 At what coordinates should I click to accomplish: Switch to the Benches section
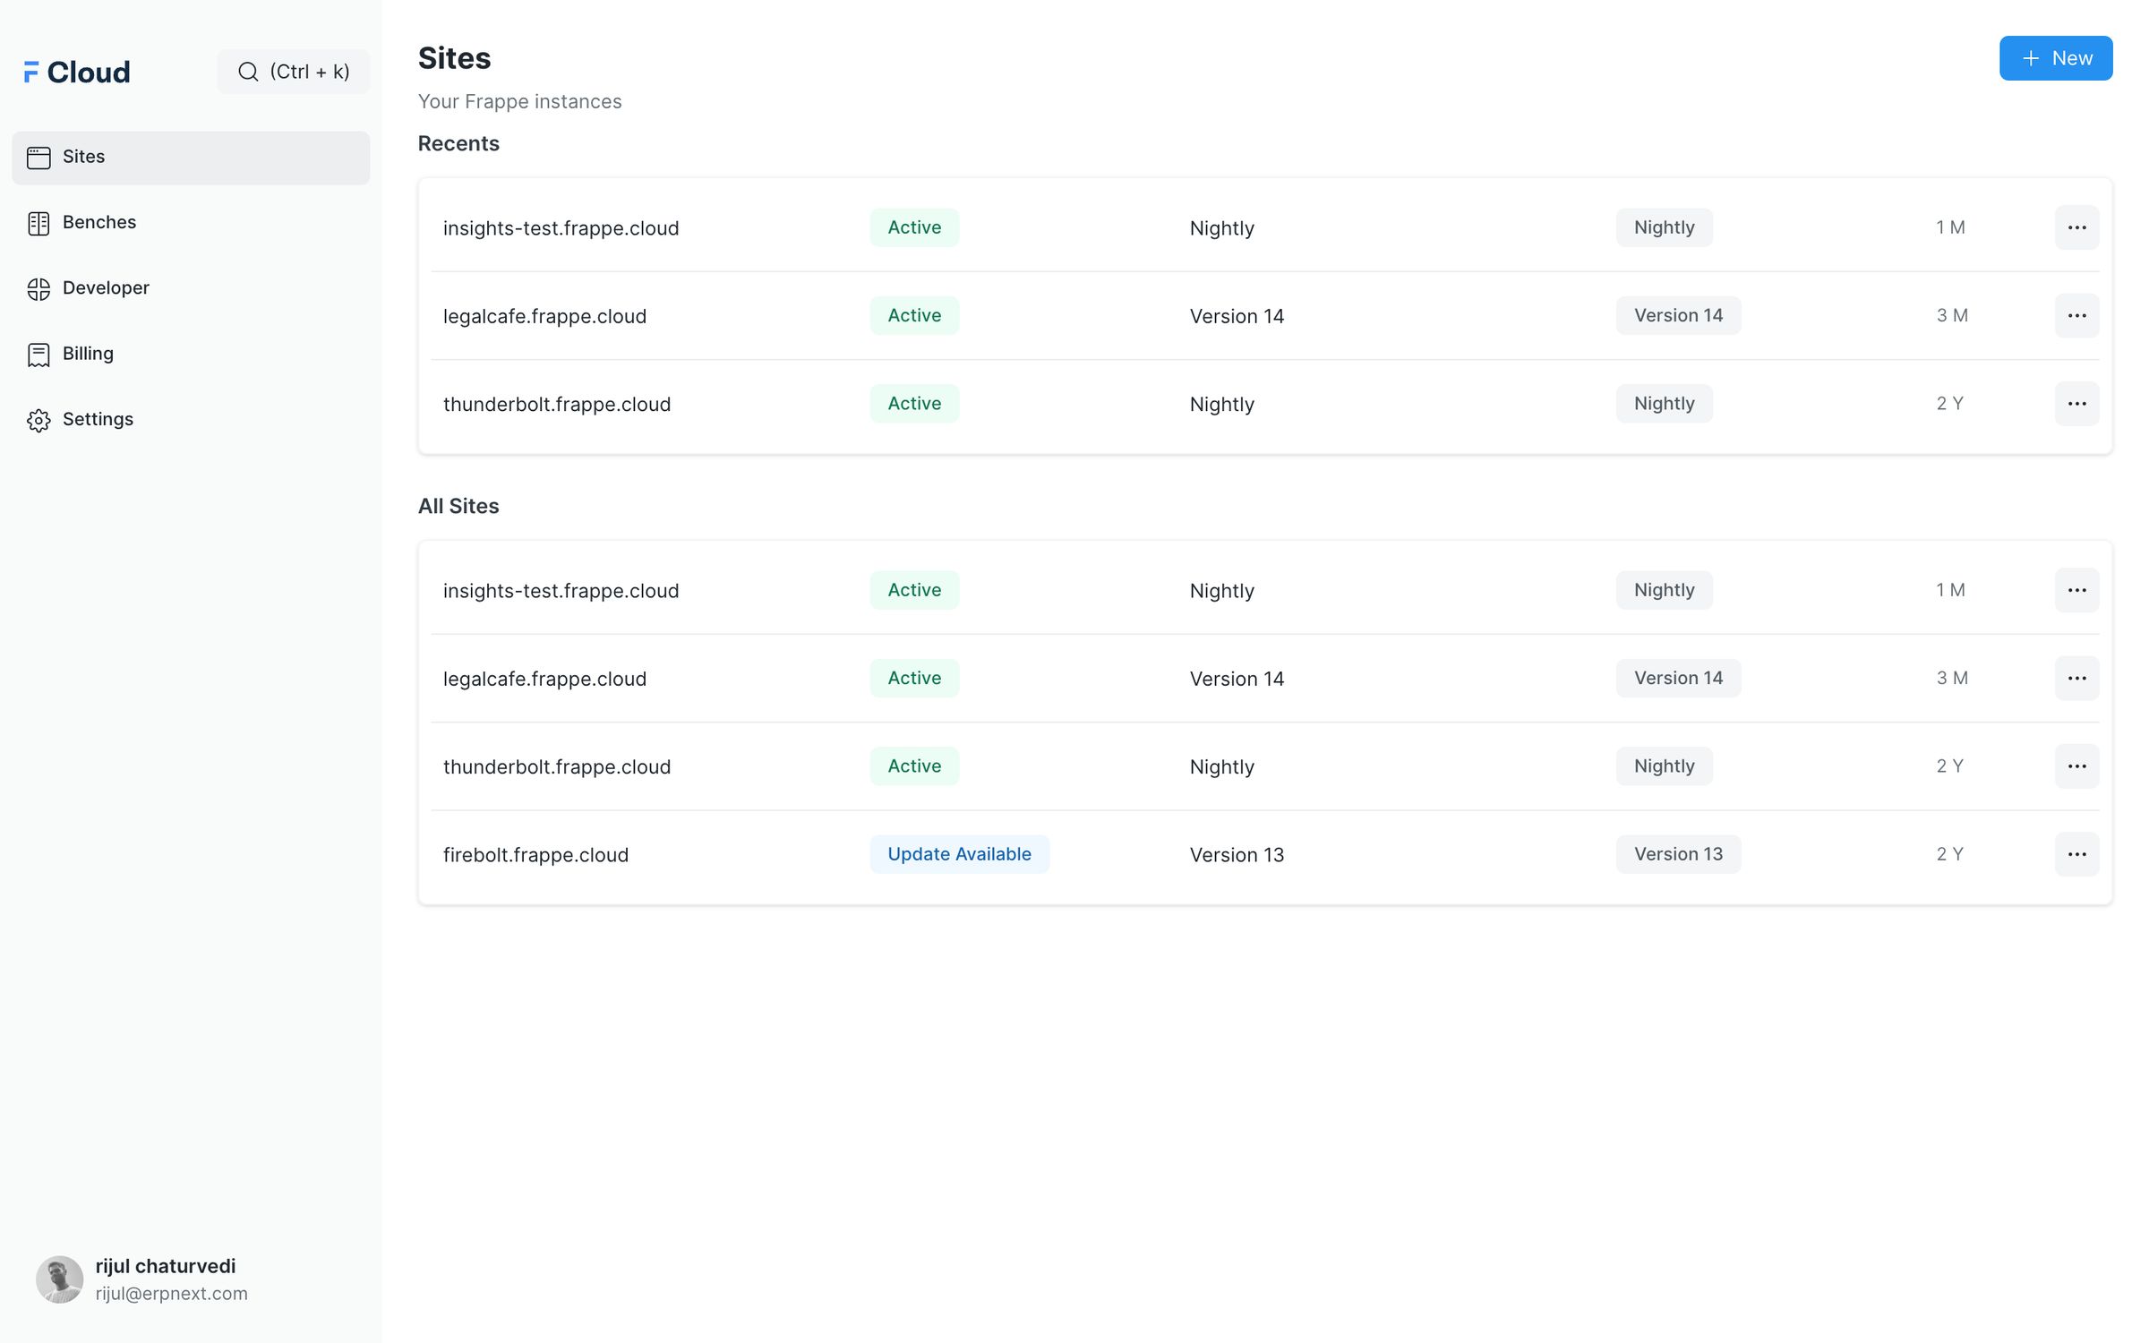98,222
